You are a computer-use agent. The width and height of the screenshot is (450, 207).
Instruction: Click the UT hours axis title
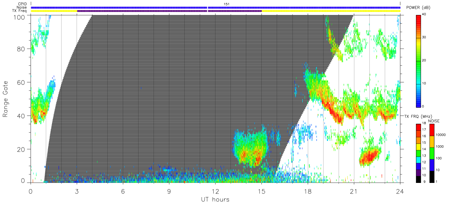pyautogui.click(x=215, y=199)
